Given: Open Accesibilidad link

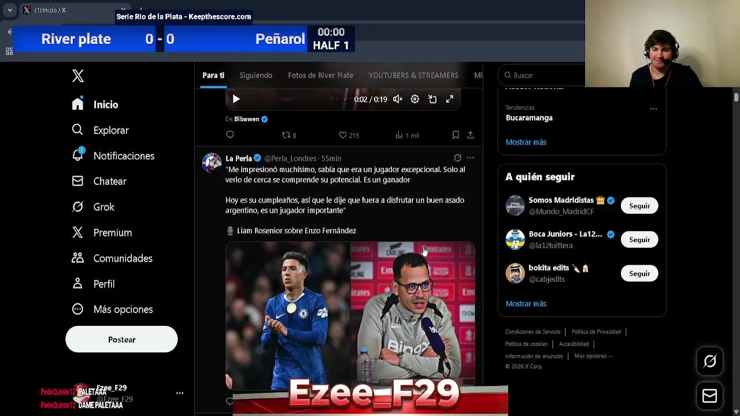Looking at the screenshot, I should pyautogui.click(x=573, y=344).
